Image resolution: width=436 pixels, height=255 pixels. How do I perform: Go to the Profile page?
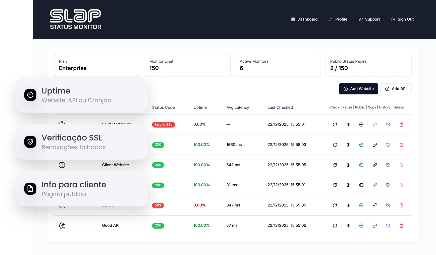(x=338, y=19)
